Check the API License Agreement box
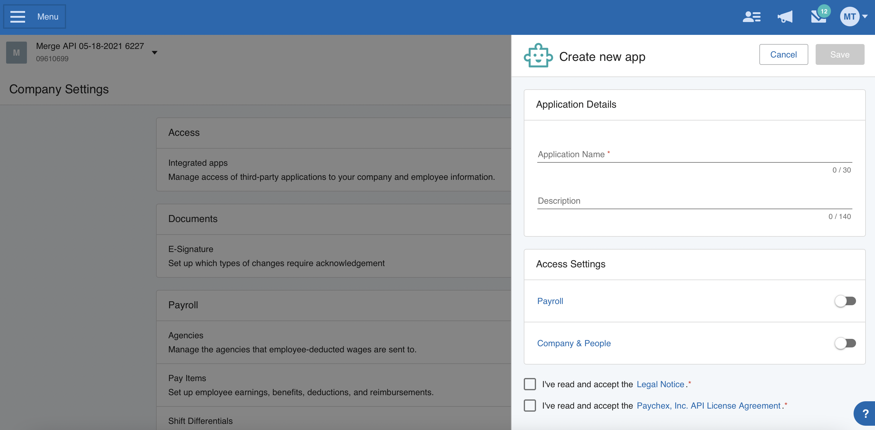 [530, 406]
